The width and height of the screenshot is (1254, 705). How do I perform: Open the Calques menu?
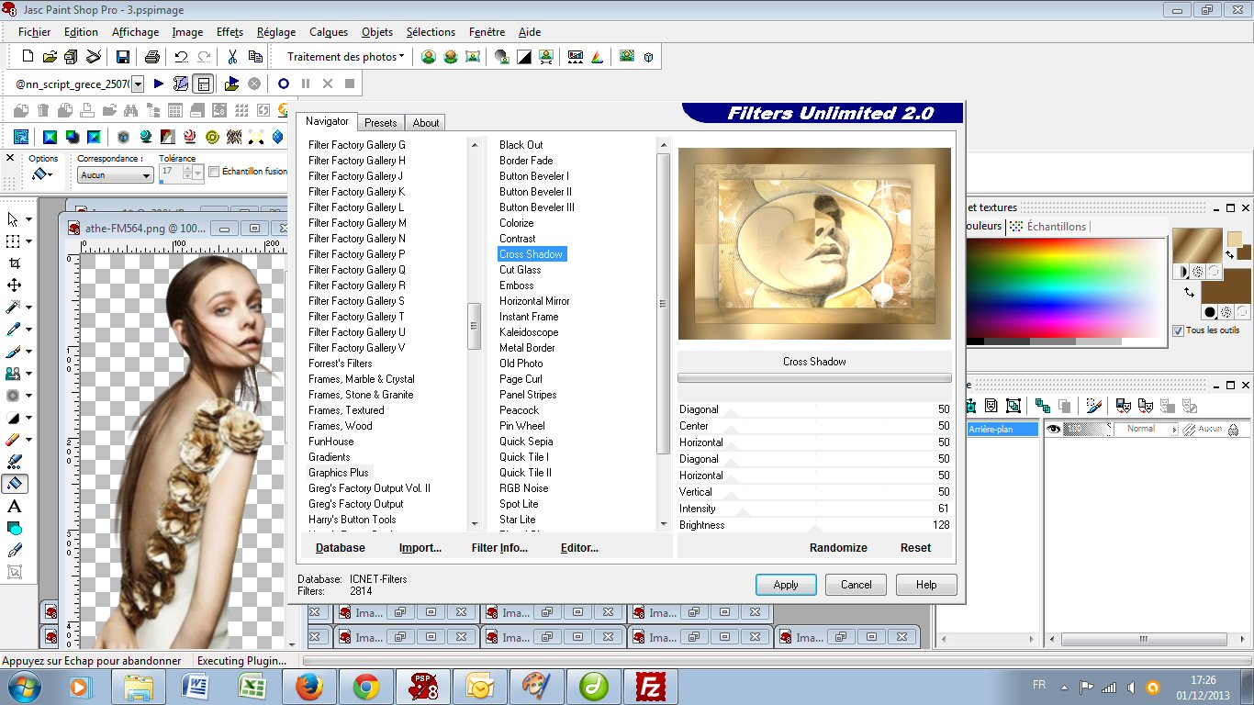tap(329, 32)
